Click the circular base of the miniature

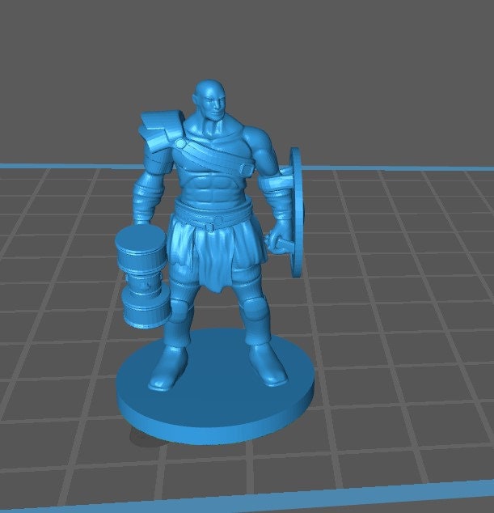214,405
